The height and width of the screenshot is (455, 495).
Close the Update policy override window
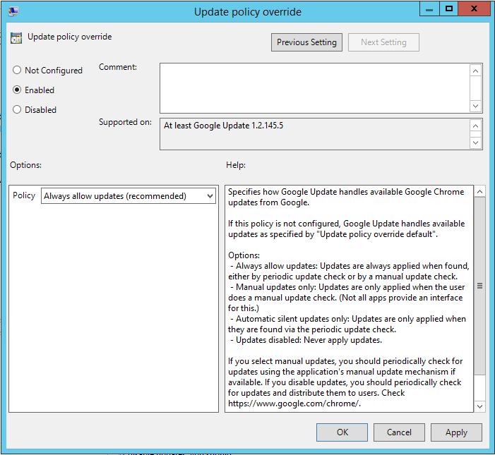pyautogui.click(x=474, y=9)
